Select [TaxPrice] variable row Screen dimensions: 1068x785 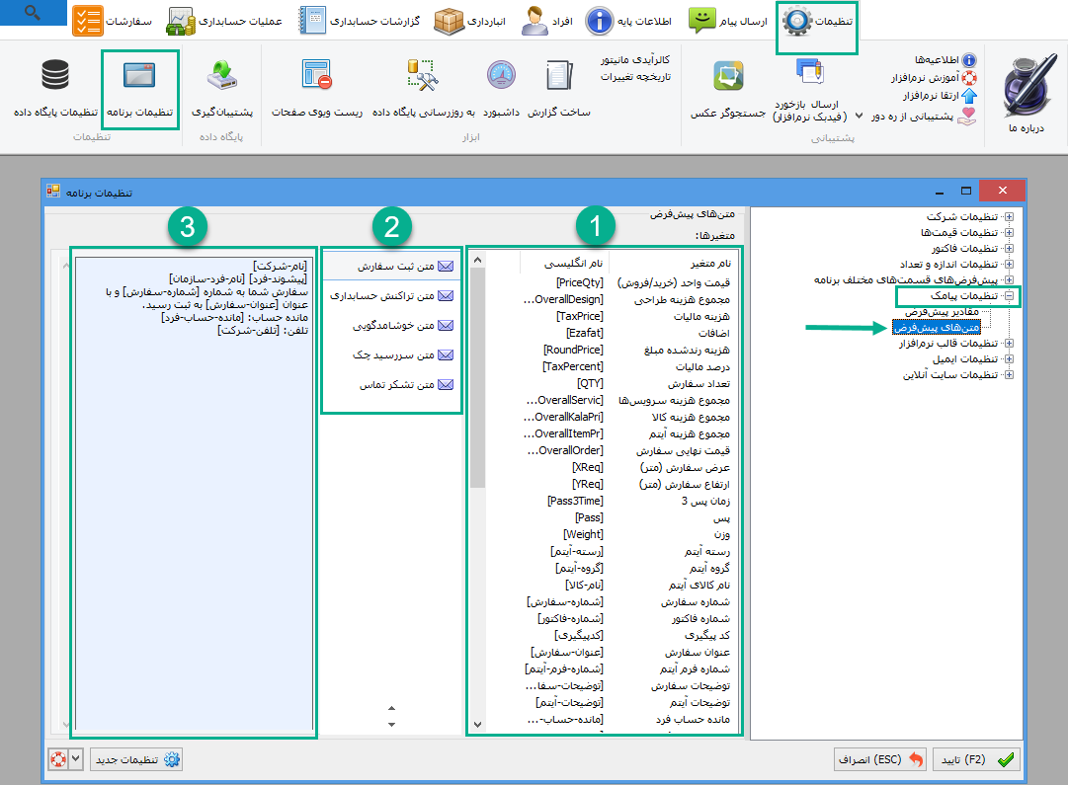click(613, 316)
